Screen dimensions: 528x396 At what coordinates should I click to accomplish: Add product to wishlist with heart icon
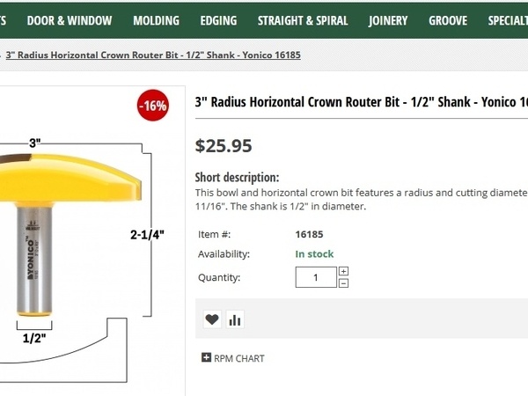[x=212, y=319]
